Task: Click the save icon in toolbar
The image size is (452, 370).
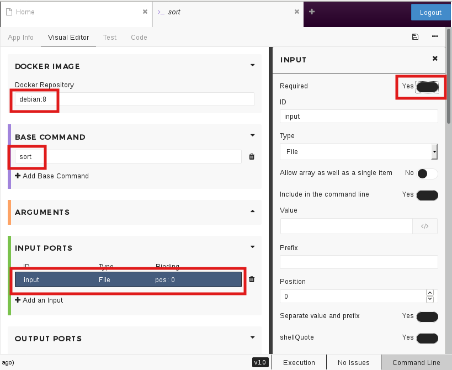Action: [415, 37]
